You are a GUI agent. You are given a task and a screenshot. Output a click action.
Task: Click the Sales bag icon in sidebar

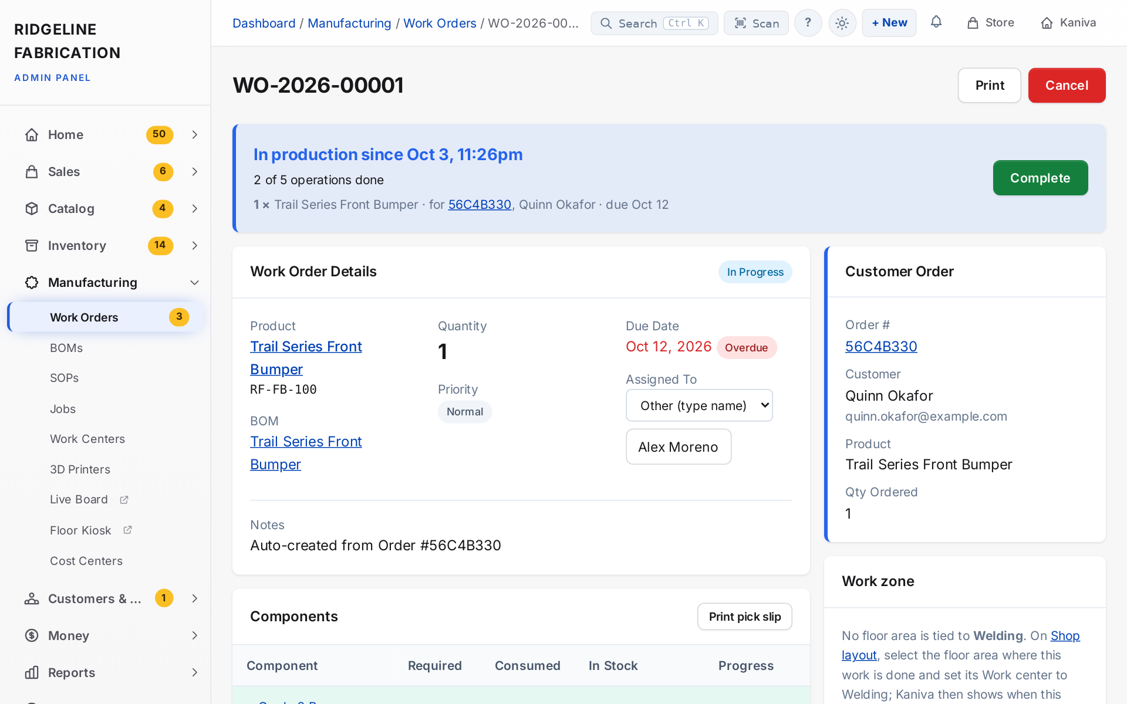pos(32,172)
